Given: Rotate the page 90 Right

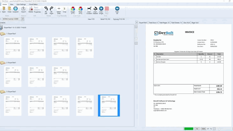Looking at the screenshot, I should click(x=52, y=10).
